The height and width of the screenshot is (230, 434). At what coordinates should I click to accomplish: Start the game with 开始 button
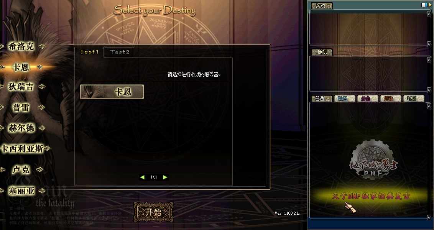click(153, 212)
